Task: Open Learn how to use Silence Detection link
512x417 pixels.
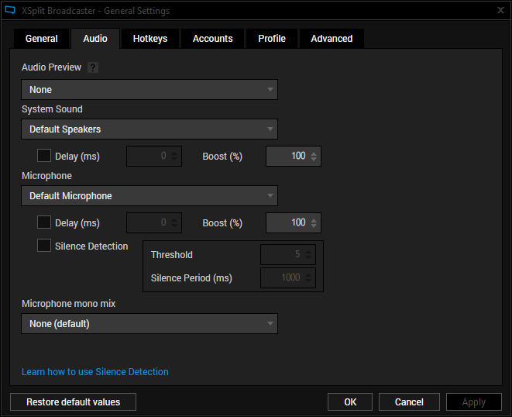Action: pos(95,372)
